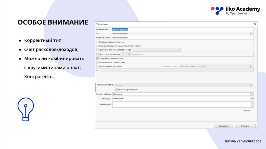Image resolution: width=266 pixels, height=149 pixels.
Task: Click the Наименование input field
Action: [x=182, y=30]
